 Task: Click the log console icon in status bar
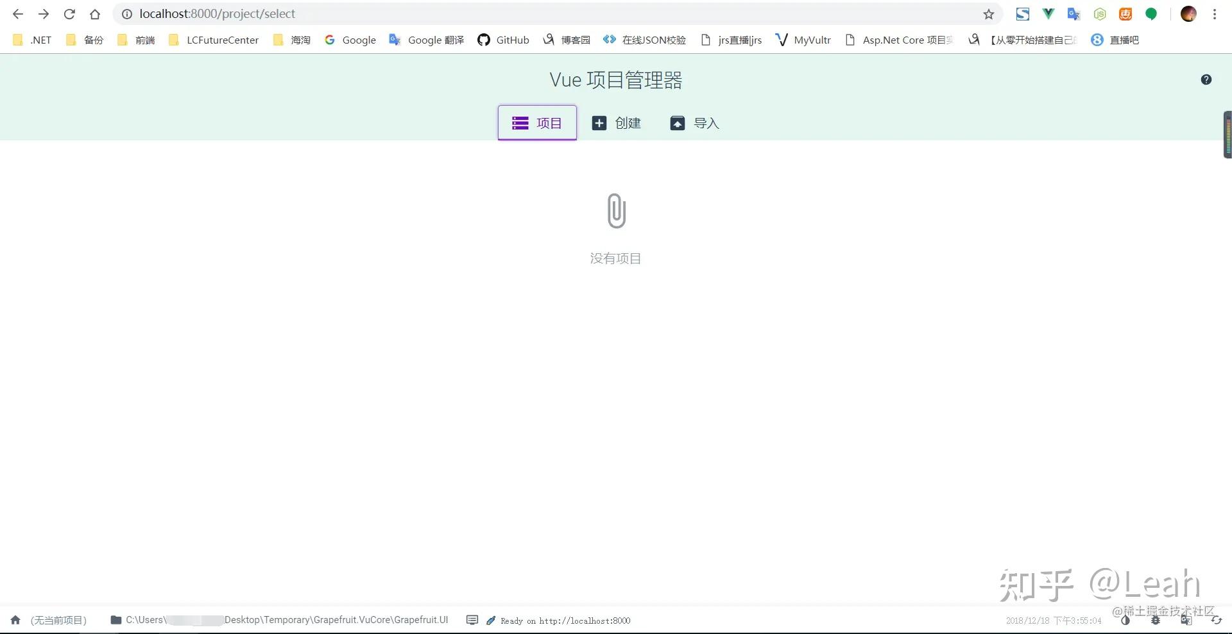(472, 620)
